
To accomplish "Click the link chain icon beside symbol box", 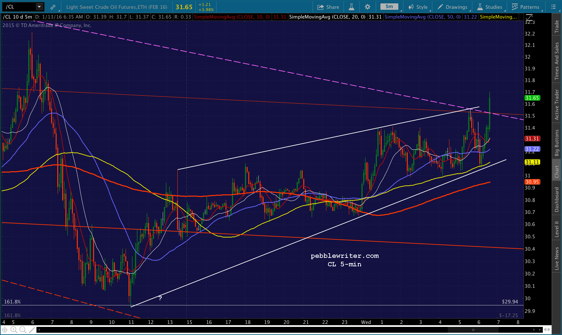I will (x=53, y=7).
